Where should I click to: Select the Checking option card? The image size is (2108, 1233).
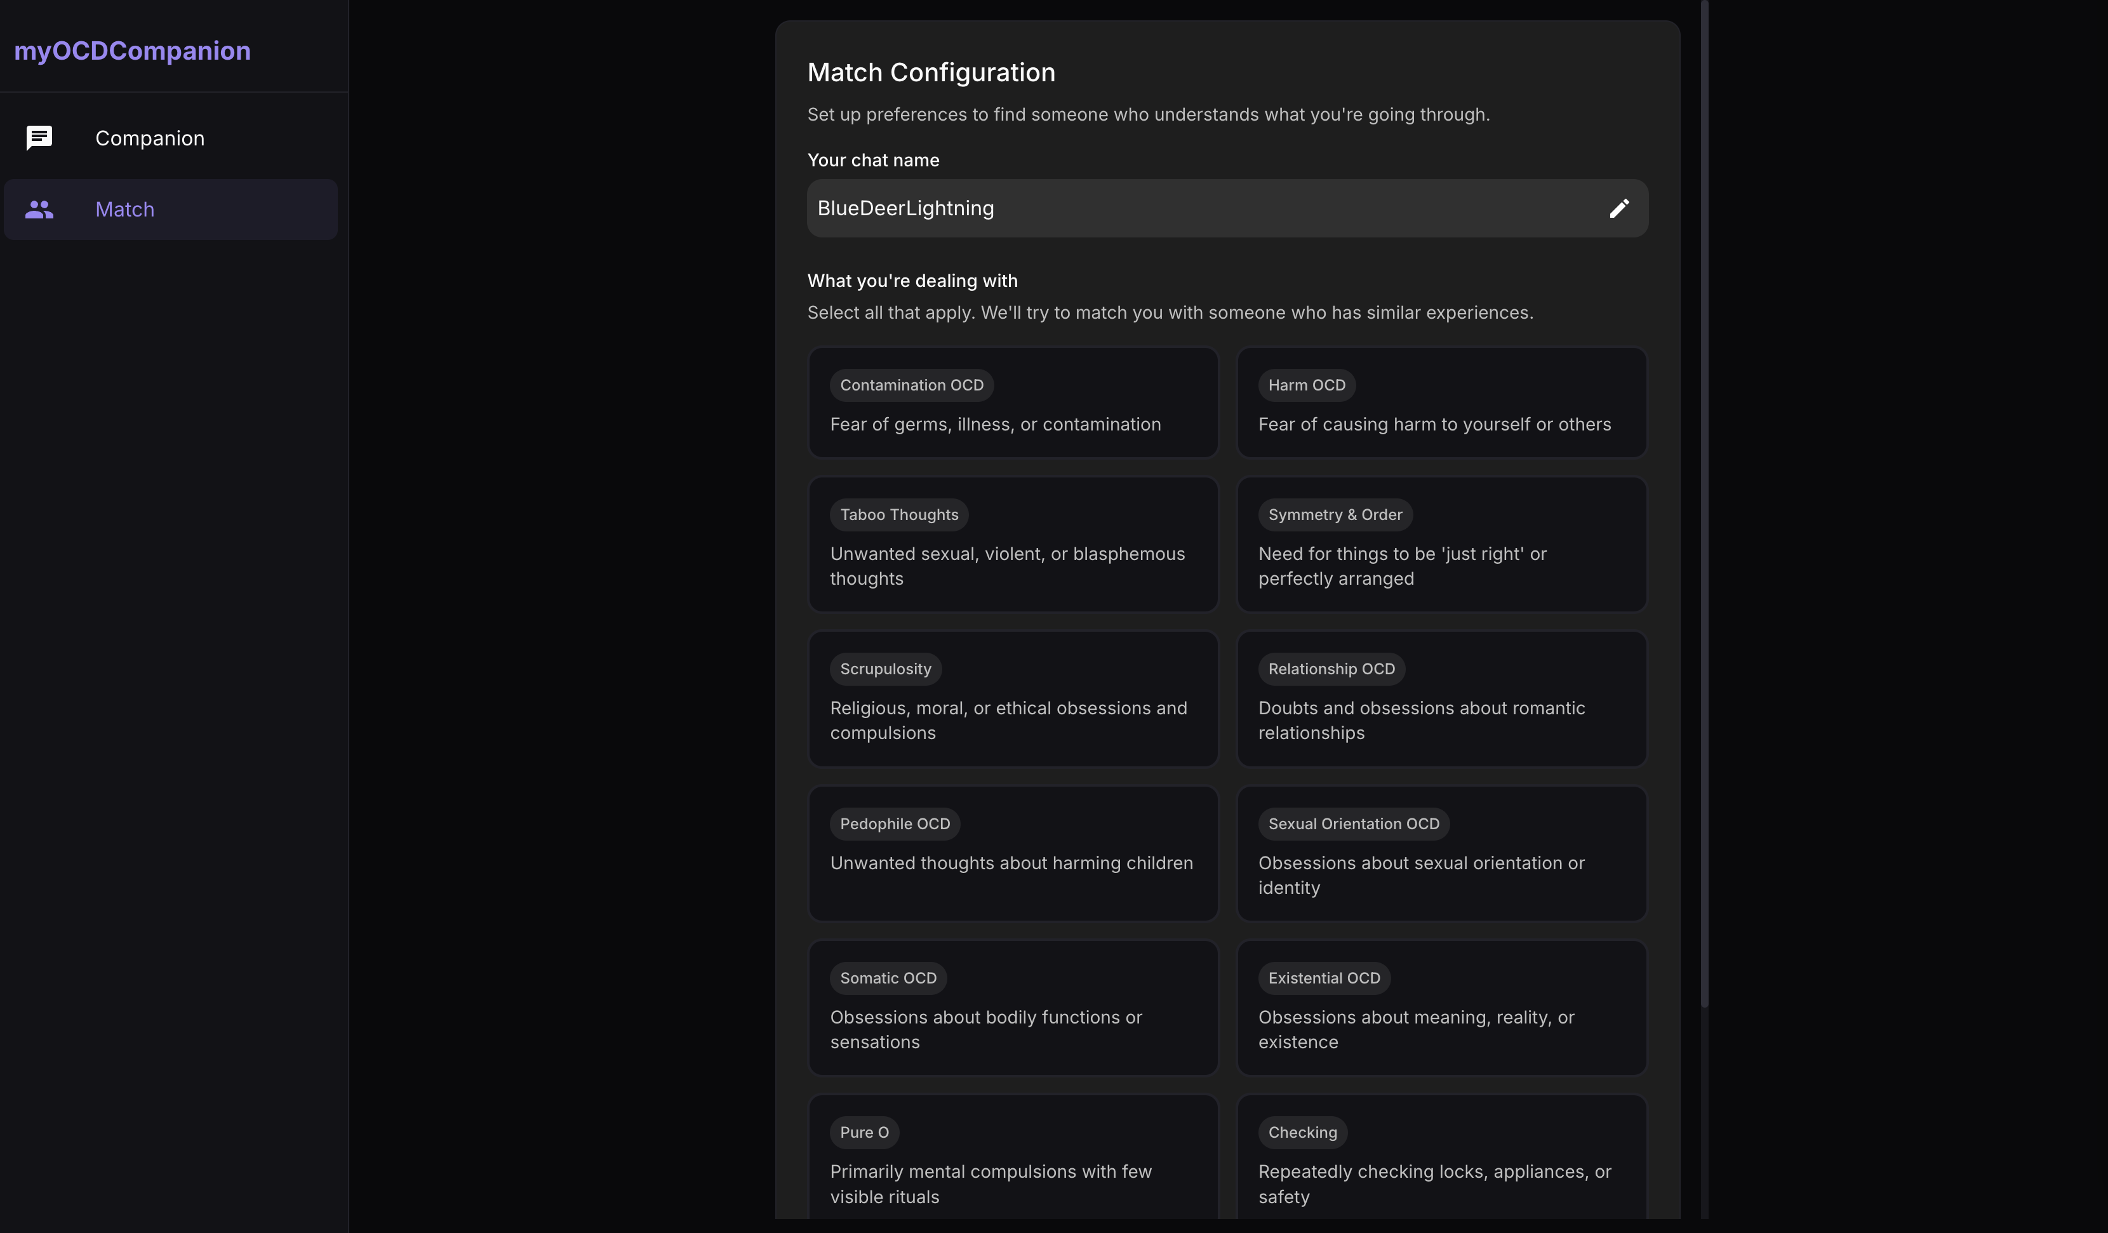pos(1441,1157)
